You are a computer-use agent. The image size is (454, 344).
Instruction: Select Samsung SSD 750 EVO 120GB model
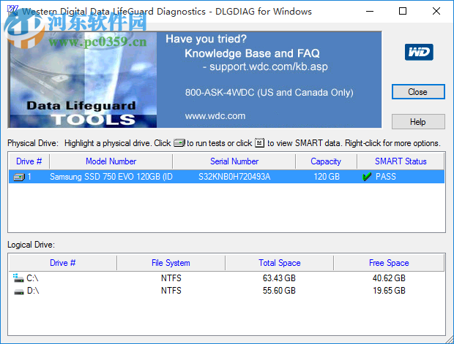111,177
